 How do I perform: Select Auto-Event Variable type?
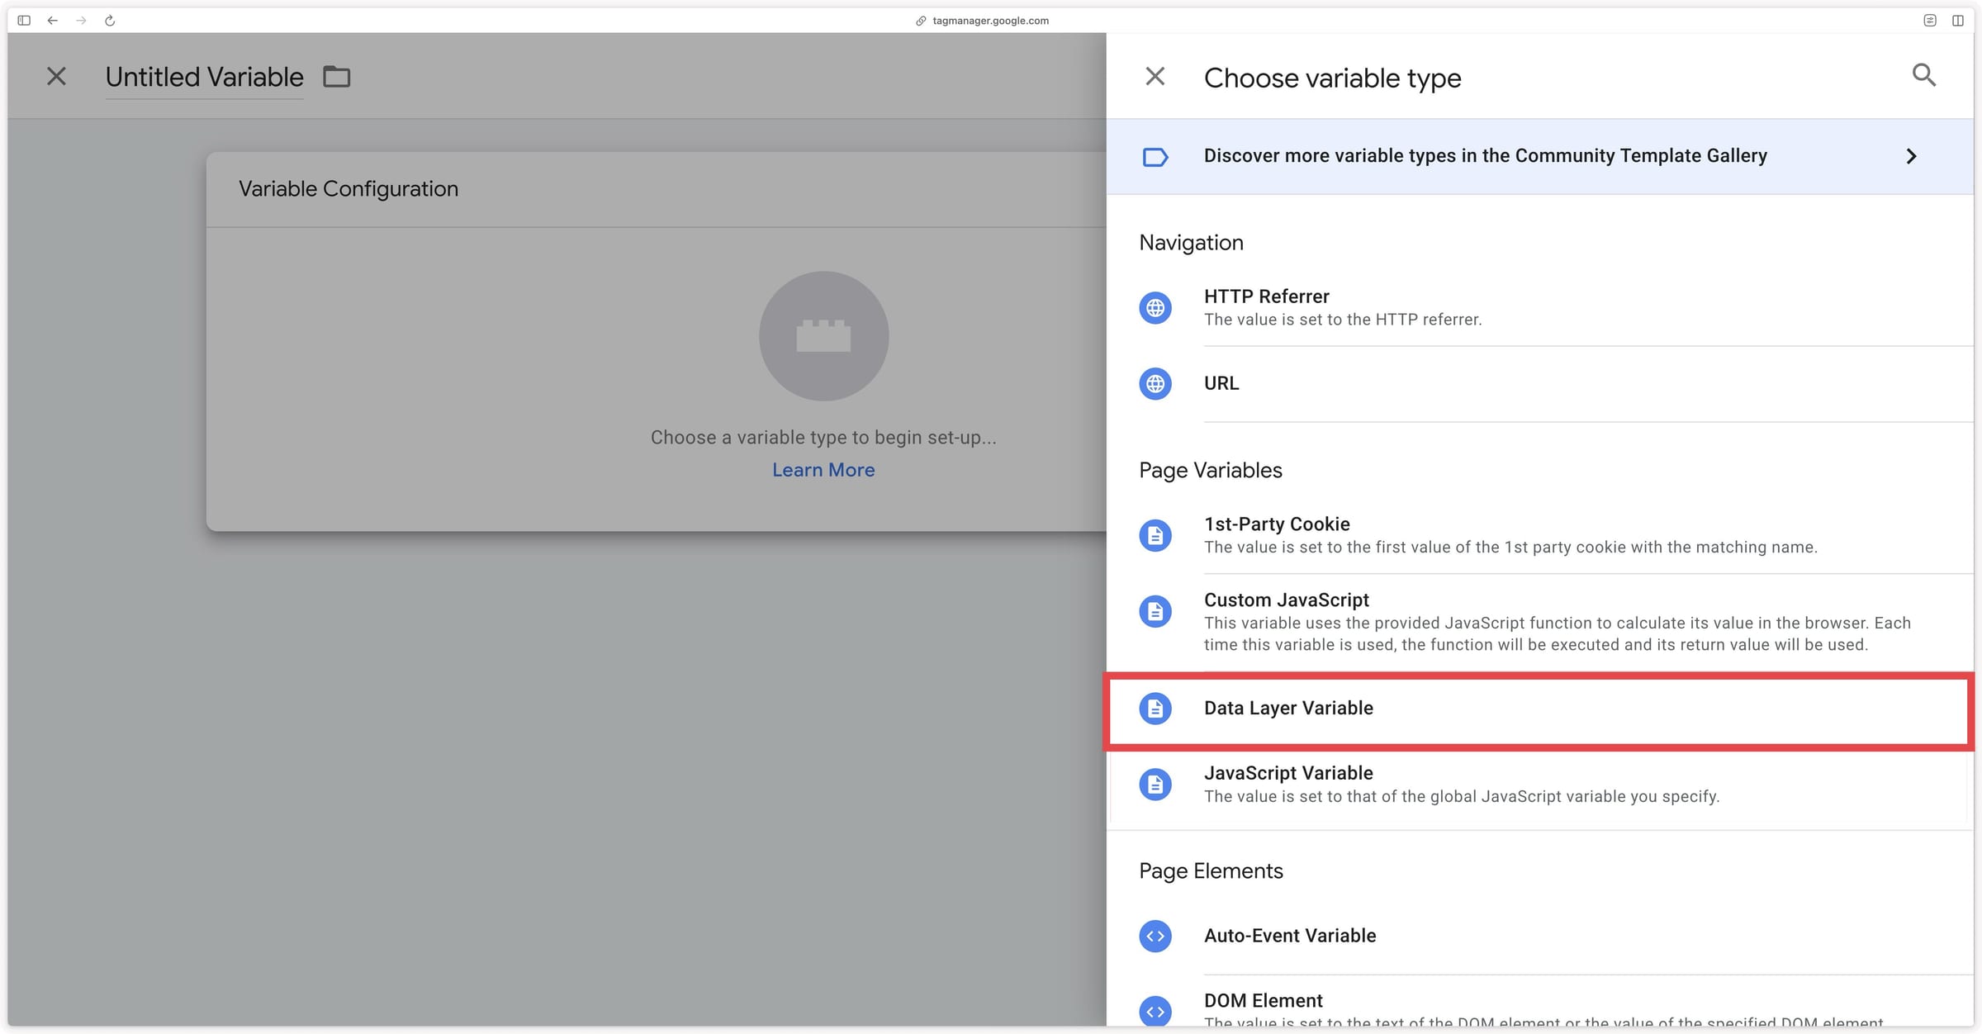click(1539, 936)
